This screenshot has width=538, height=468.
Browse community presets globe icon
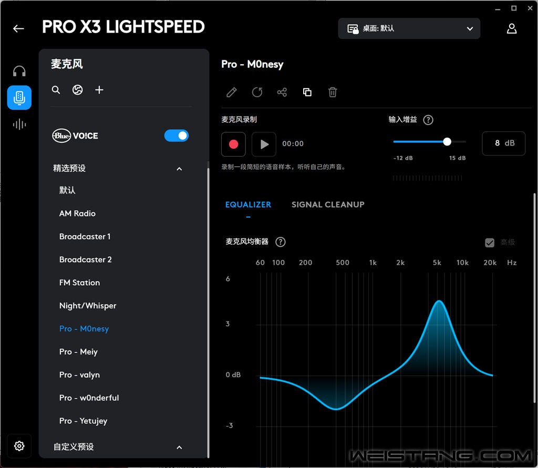click(x=78, y=90)
